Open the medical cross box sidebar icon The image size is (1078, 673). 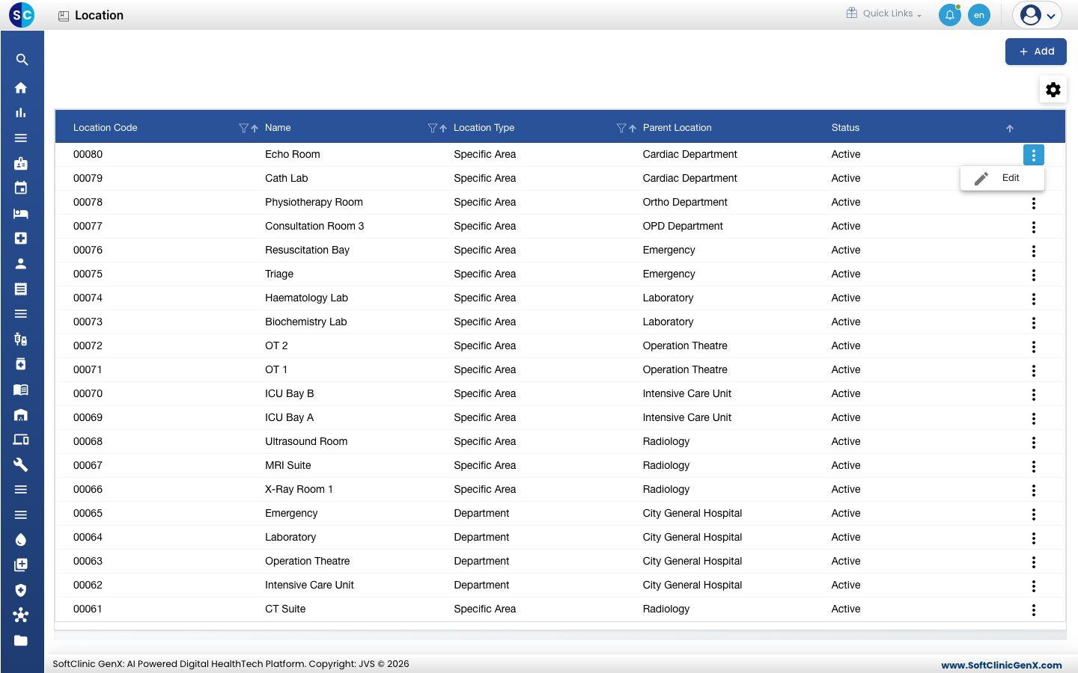click(21, 239)
